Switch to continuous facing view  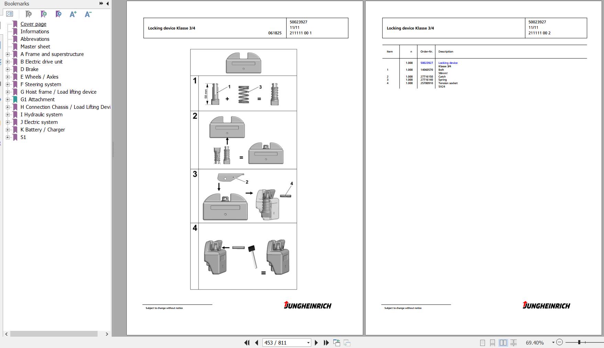click(514, 343)
